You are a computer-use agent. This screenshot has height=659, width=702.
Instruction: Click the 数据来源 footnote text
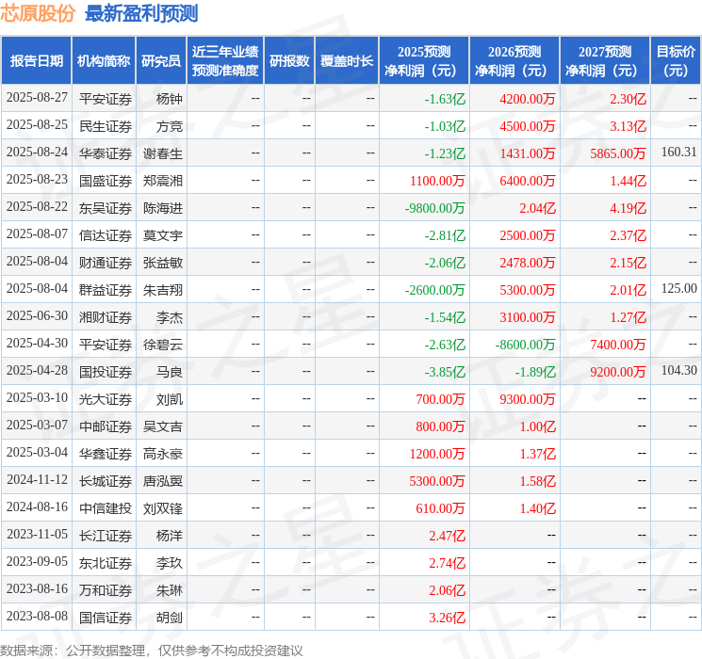152,650
